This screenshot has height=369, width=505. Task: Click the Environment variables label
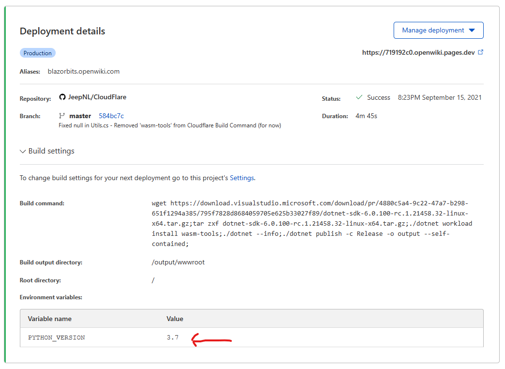point(51,297)
